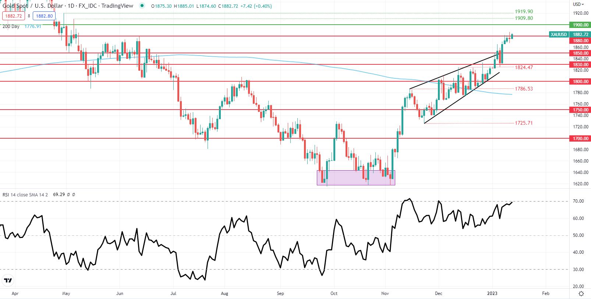Viewport: 591px width, 299px height.
Task: Click the 1725.71 price annotation
Action: tap(524, 123)
